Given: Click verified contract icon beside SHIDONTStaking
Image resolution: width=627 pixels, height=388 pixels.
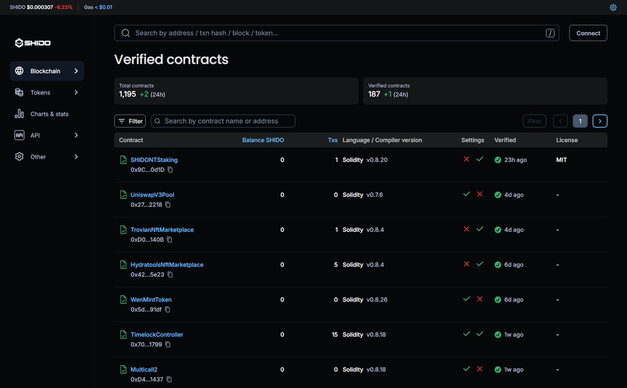Looking at the screenshot, I should [x=123, y=160].
